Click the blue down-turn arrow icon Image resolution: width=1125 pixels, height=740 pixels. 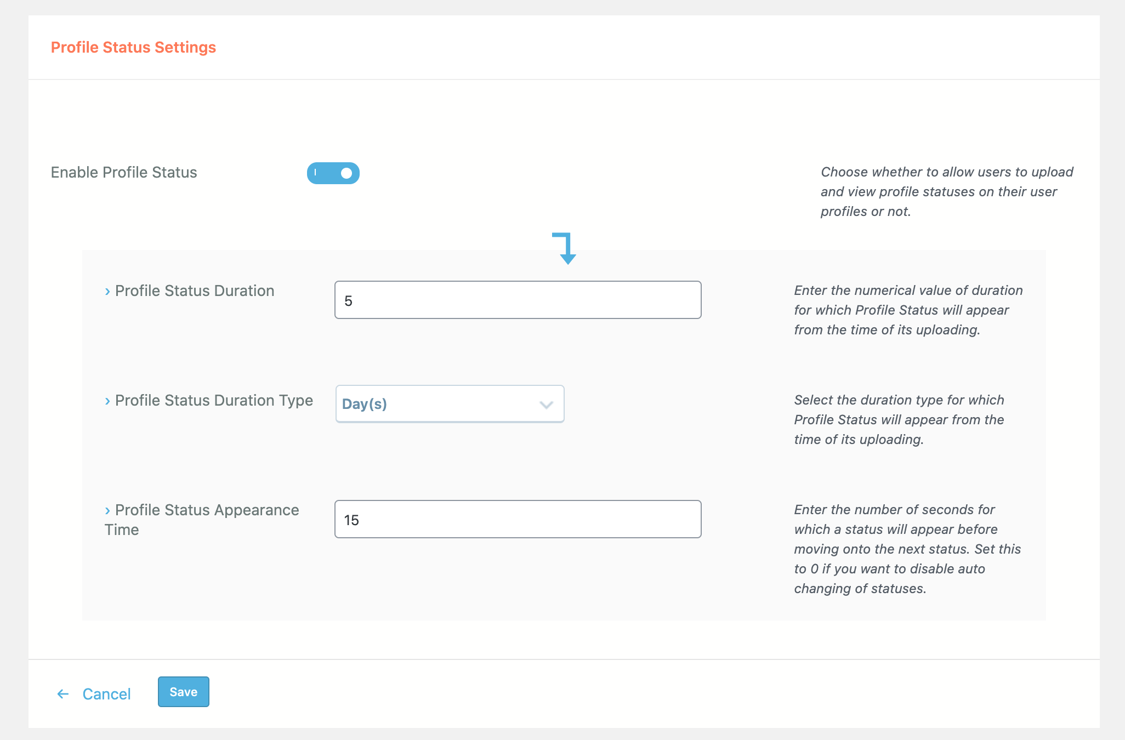(565, 248)
